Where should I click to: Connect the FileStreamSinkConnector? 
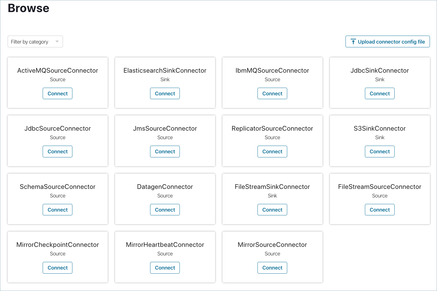(272, 210)
